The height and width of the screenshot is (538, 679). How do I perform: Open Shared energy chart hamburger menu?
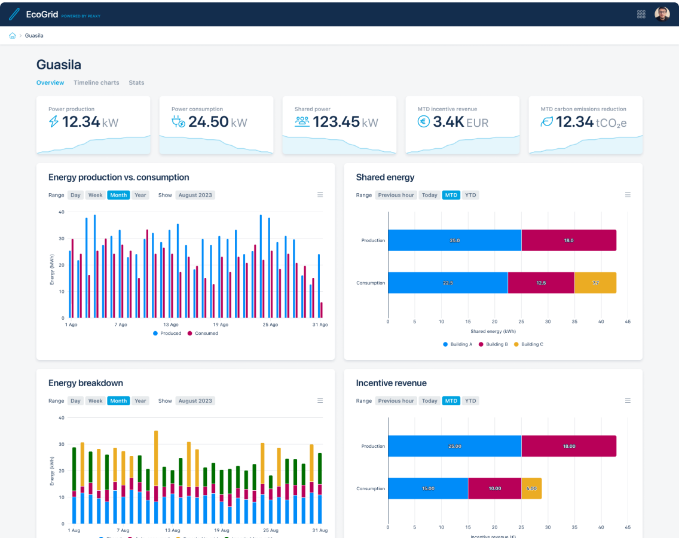coord(628,195)
